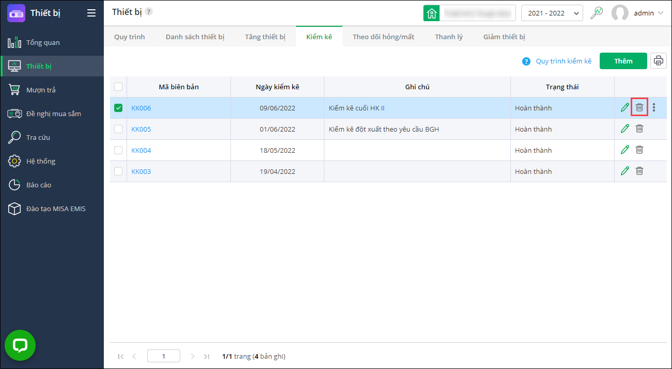The height and width of the screenshot is (369, 672).
Task: Open record link KK003
Action: coord(141,171)
